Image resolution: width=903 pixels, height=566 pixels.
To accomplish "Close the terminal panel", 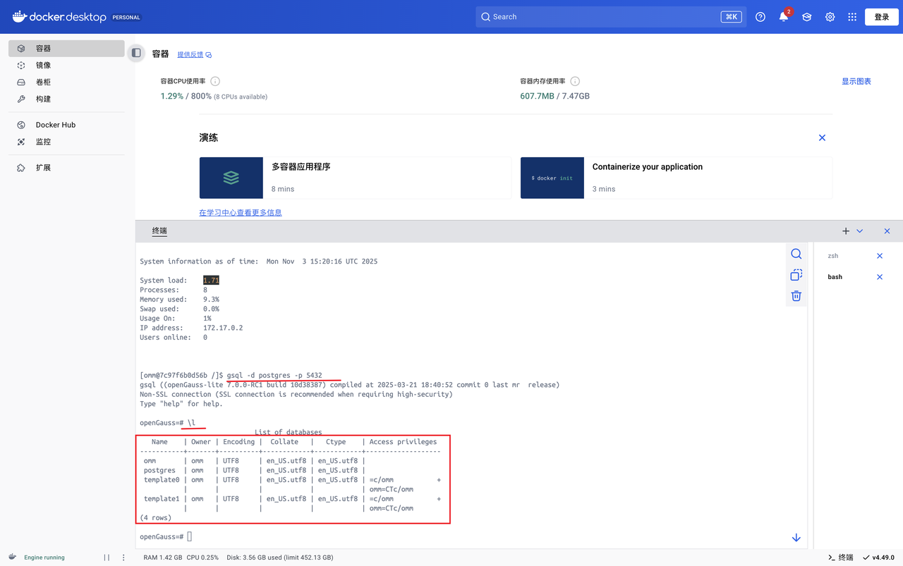I will coord(887,231).
